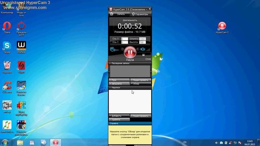
Task: Click the 0:00:52 duration display
Action: click(130, 26)
